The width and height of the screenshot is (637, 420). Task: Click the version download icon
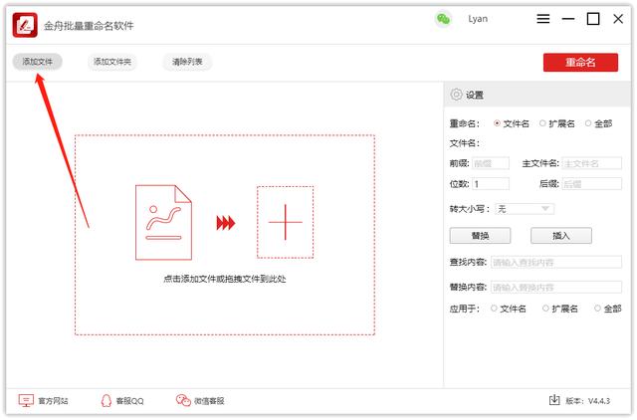tap(554, 400)
